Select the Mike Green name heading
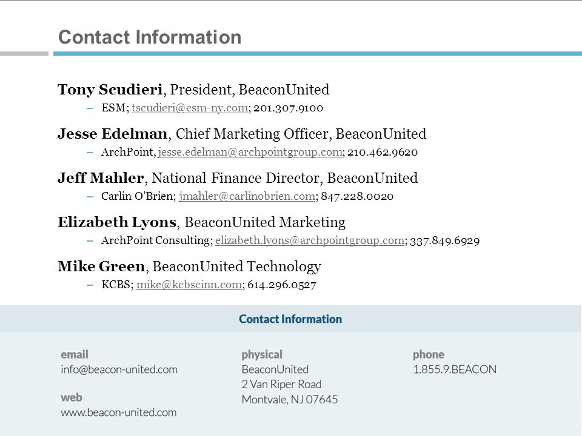The image size is (582, 436). (x=101, y=266)
